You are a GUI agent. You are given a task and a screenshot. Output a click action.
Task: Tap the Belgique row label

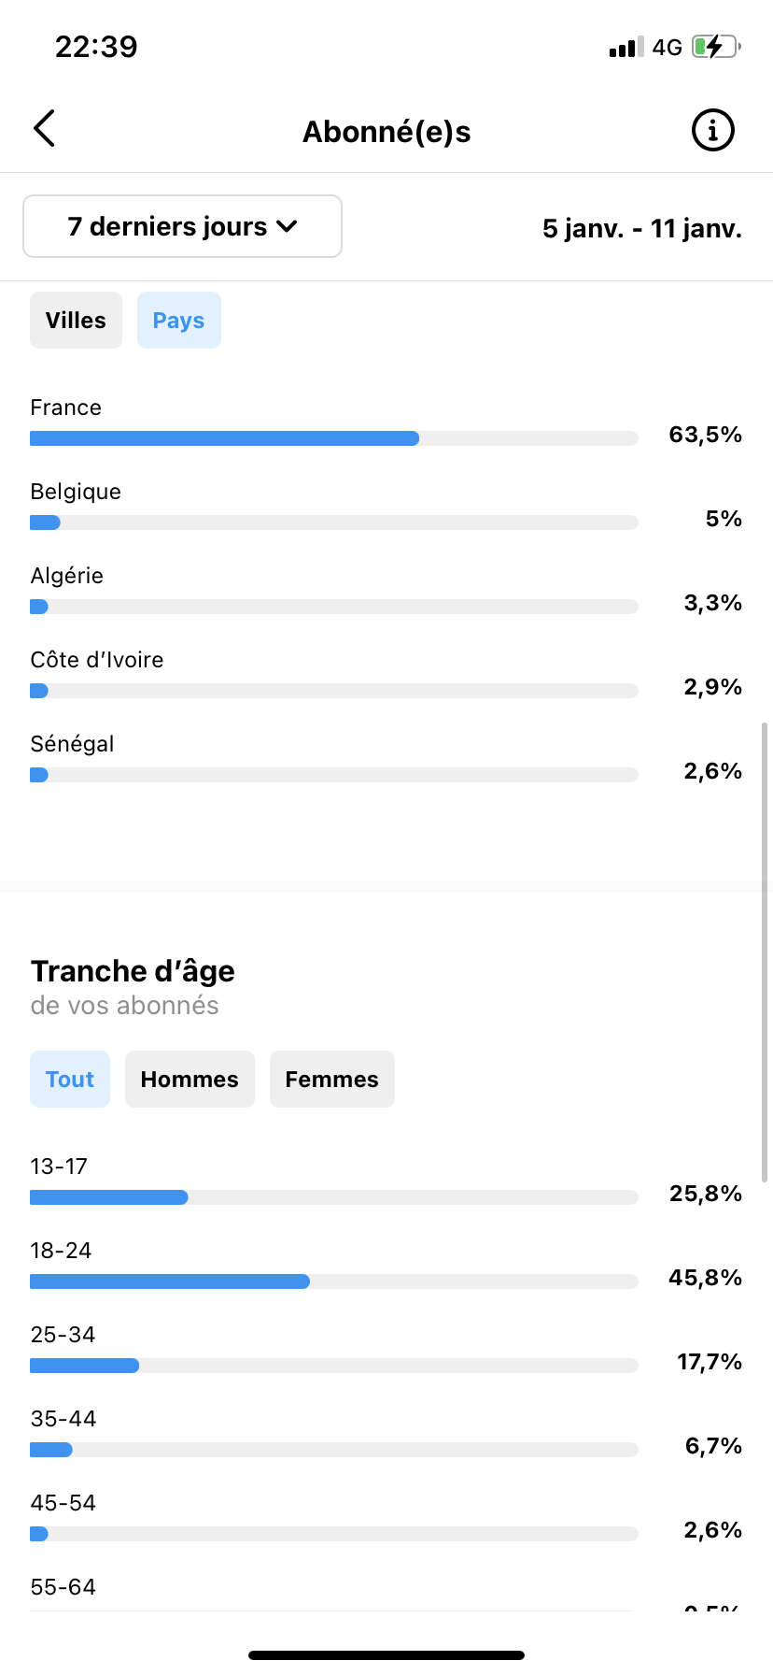coord(76,492)
